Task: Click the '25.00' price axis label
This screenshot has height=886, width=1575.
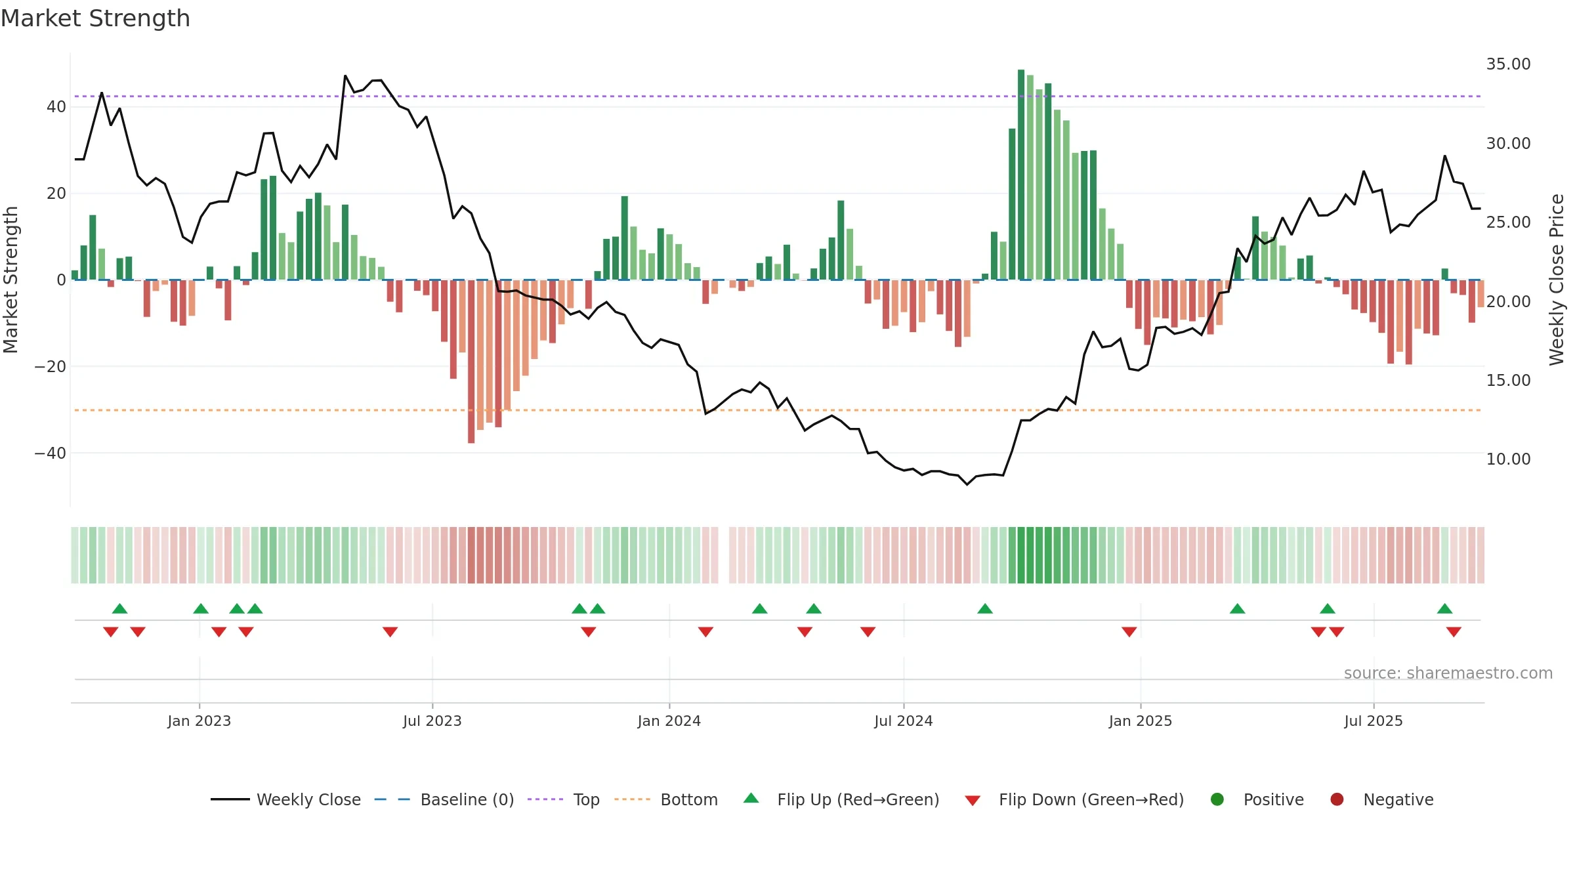Action: (1508, 222)
